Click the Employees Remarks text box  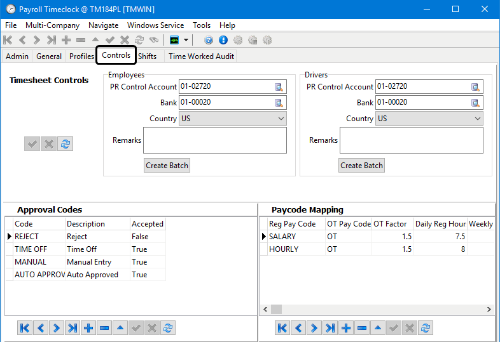pyautogui.click(x=214, y=140)
